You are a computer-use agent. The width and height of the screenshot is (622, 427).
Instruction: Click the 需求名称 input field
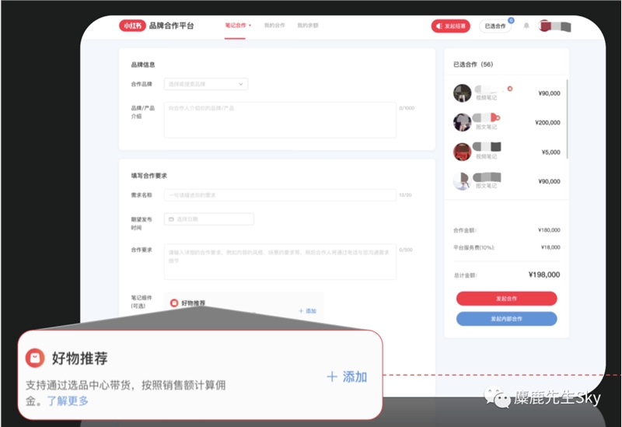tap(280, 195)
